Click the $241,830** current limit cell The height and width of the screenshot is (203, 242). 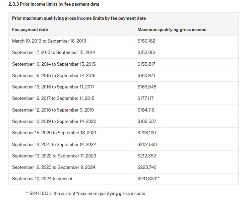tap(148, 179)
